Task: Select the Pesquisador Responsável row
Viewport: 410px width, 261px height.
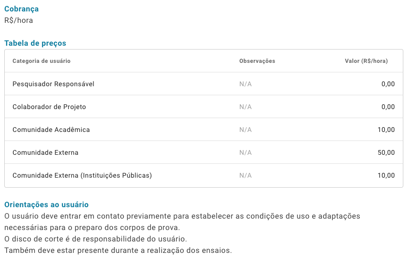Action: click(204, 84)
